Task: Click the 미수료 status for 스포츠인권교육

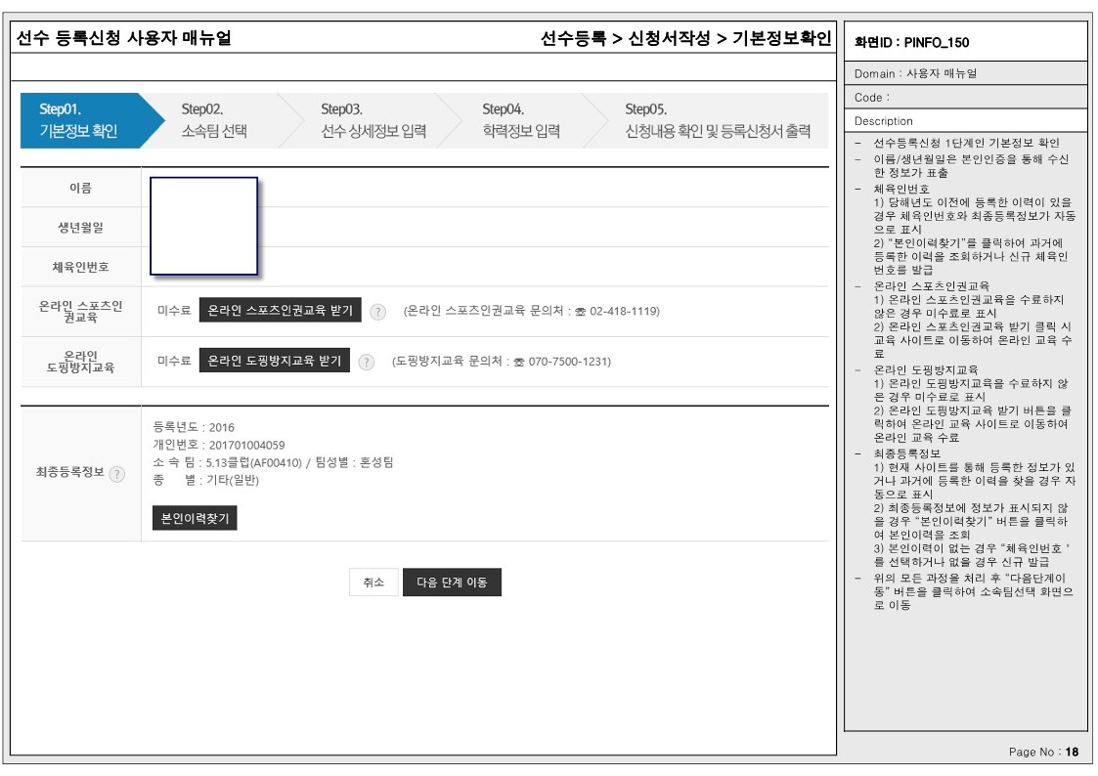Action: (173, 311)
